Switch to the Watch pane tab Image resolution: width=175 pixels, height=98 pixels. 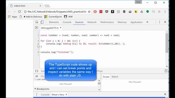[115, 77]
